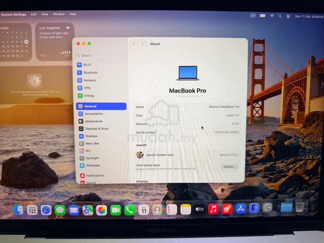Viewport: 324px width, 243px height.
Task: Launch FaceTime from the Dock
Action: 115,210
